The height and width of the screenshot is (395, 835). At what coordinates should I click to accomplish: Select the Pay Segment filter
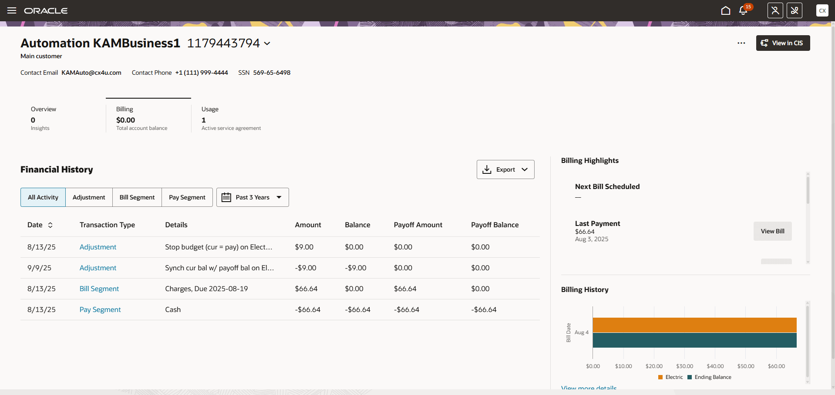[x=187, y=197]
